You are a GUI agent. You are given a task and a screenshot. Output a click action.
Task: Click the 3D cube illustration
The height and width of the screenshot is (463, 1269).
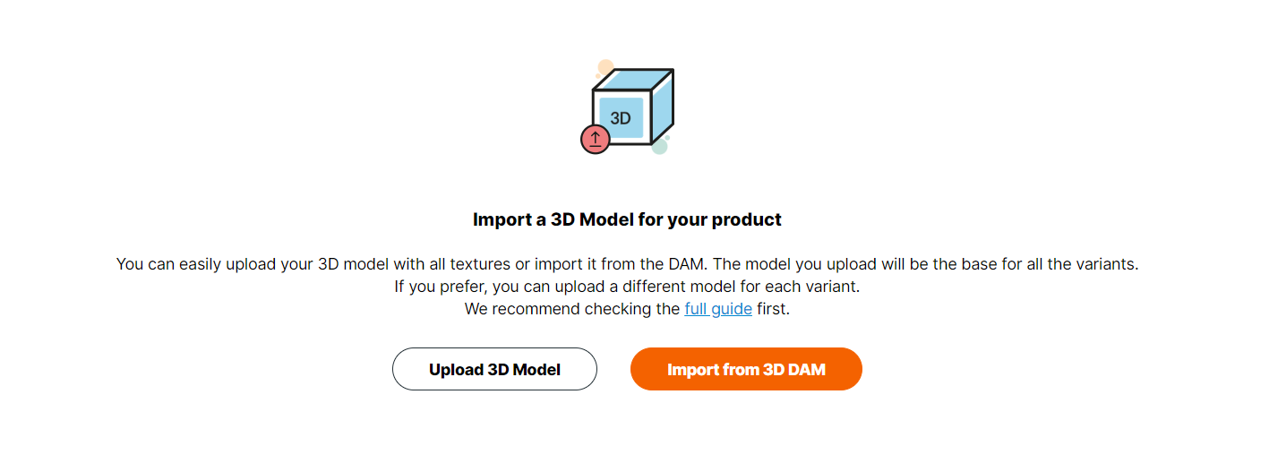(x=632, y=106)
